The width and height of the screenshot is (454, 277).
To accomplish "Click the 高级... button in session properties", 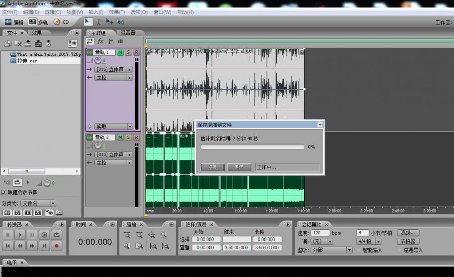I will pyautogui.click(x=408, y=232).
